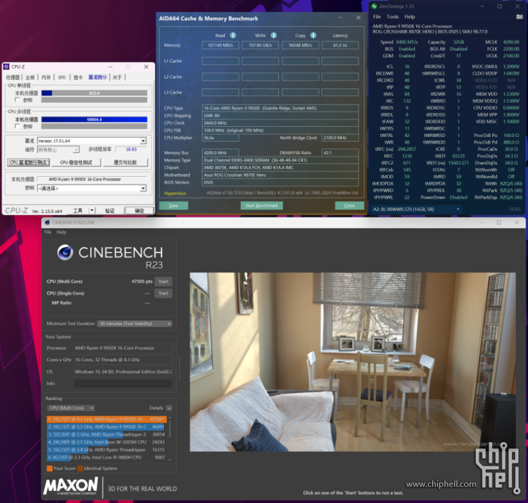Click the CPU 单线程 score bar showing 933.4

coord(94,93)
